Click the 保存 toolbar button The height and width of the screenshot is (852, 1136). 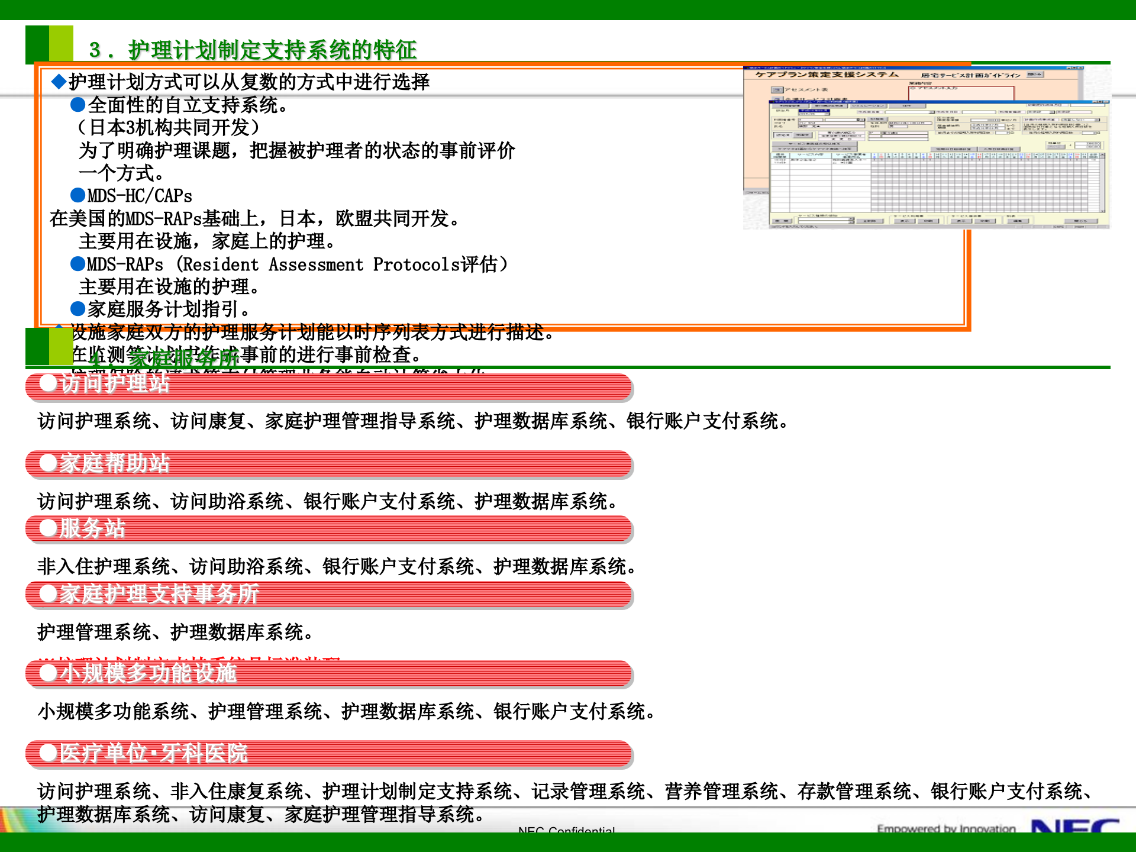pos(908,106)
